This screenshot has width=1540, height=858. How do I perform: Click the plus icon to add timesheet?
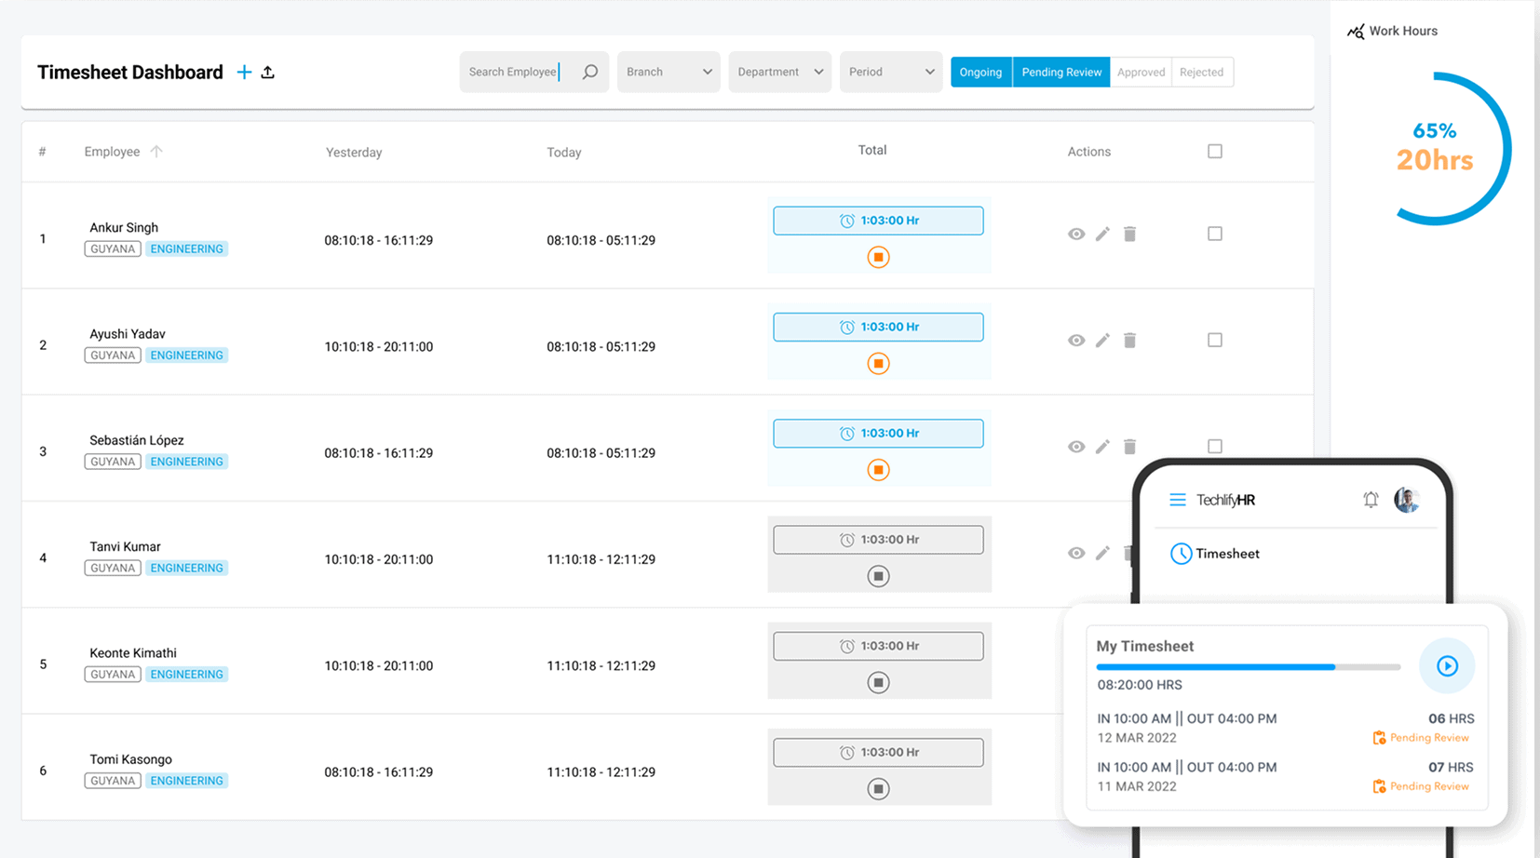click(x=244, y=73)
